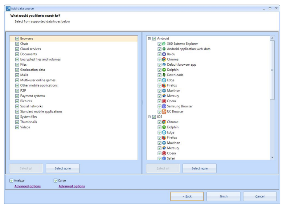Select the Files category row

(74, 65)
